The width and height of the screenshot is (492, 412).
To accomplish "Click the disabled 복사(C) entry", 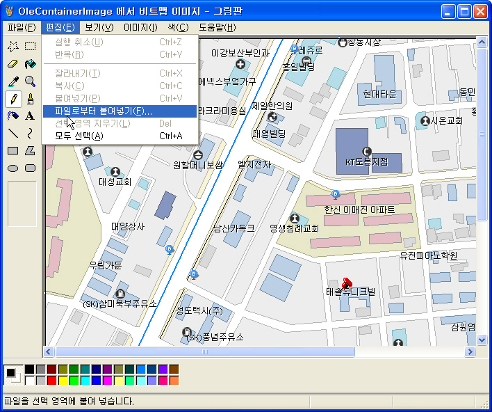I will [120, 86].
